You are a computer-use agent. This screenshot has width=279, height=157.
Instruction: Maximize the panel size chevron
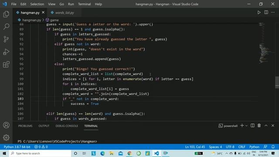(266, 126)
